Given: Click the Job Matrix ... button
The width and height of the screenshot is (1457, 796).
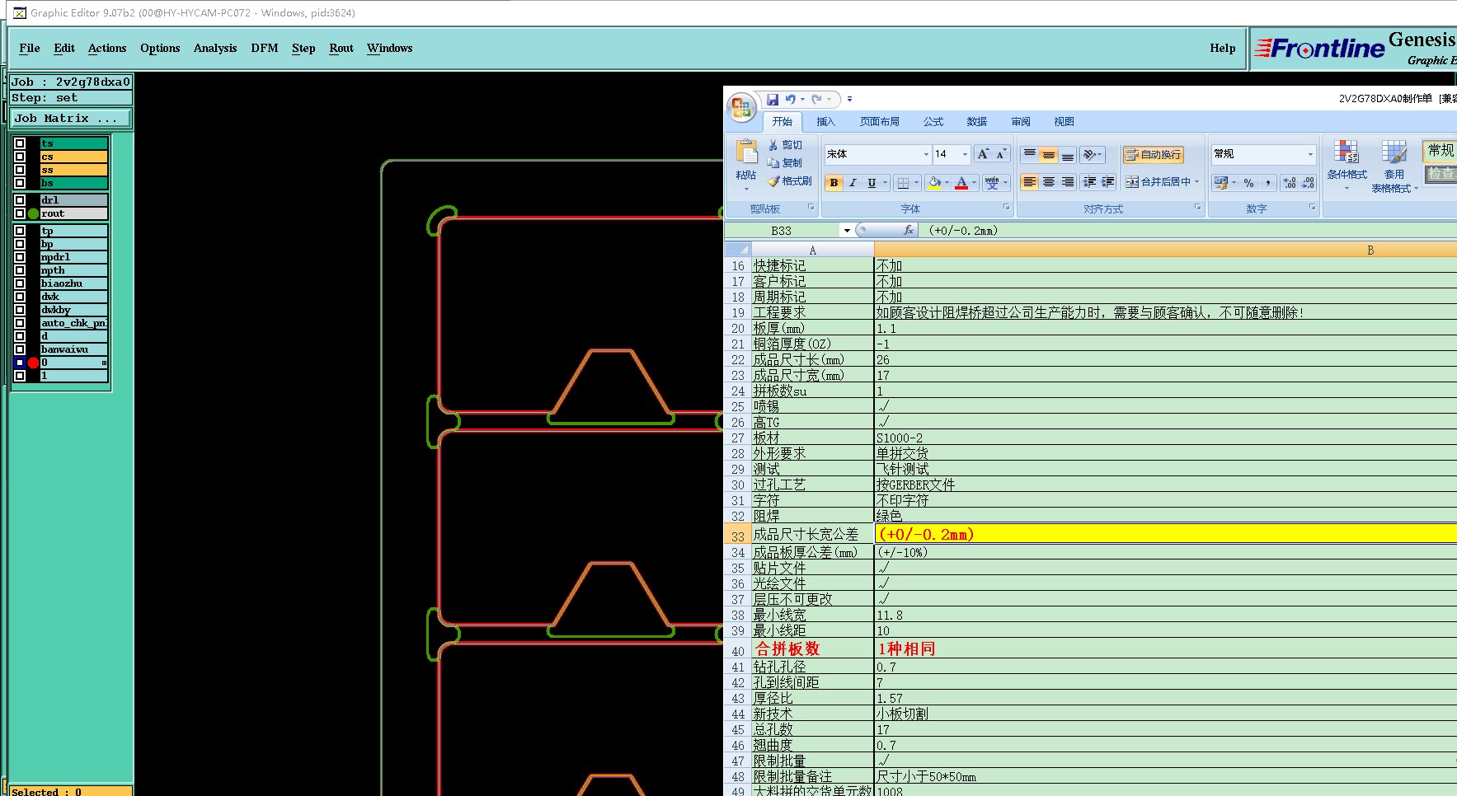Looking at the screenshot, I should click(71, 119).
